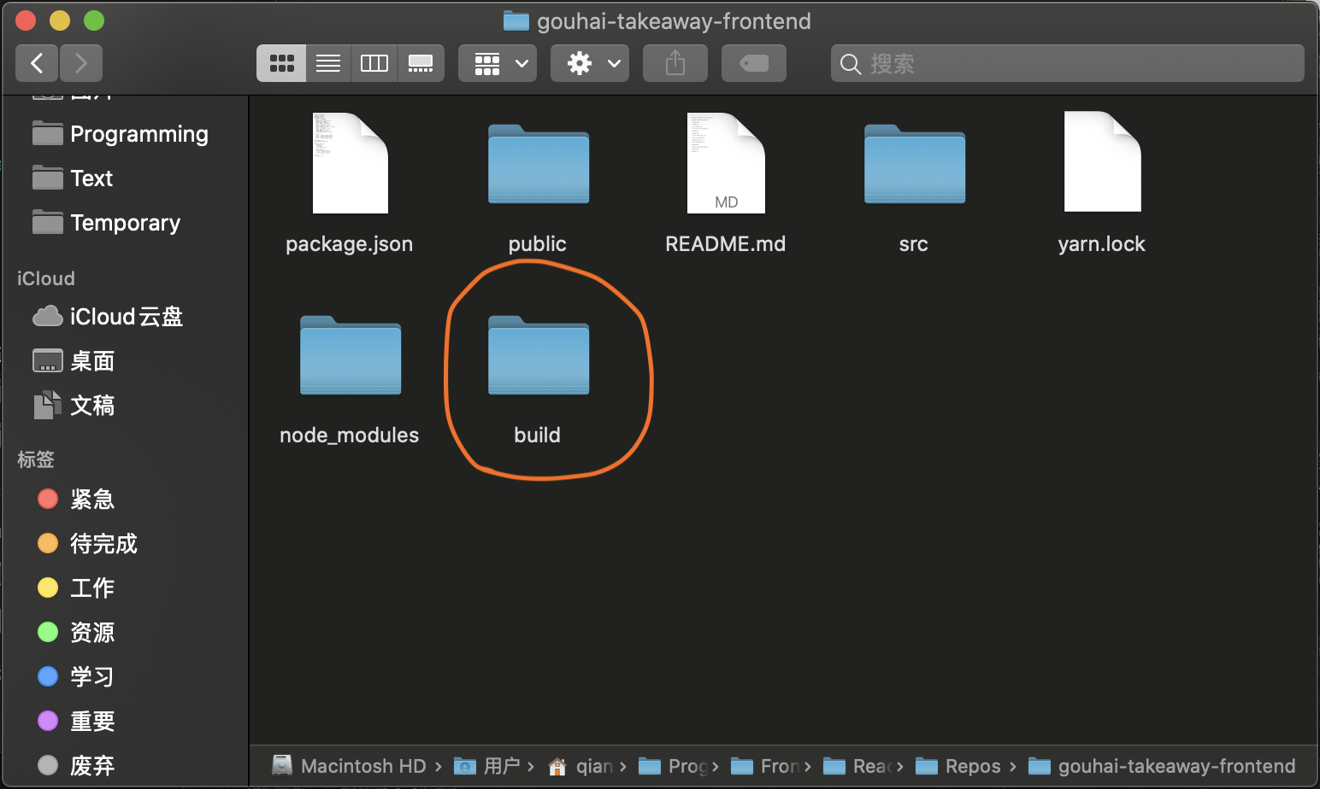Select the src folder
This screenshot has height=789, width=1320.
pos(913,165)
